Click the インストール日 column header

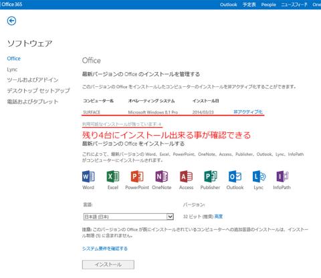[x=206, y=101]
